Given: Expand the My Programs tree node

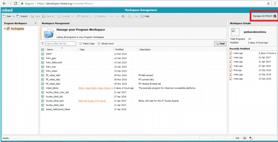Looking at the screenshot, I should 5,29.
